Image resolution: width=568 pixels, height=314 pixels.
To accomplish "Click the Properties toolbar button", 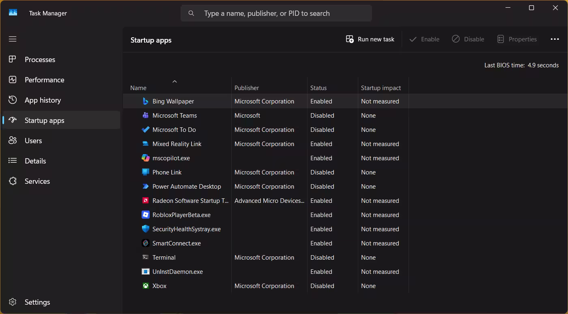I will tap(517, 39).
